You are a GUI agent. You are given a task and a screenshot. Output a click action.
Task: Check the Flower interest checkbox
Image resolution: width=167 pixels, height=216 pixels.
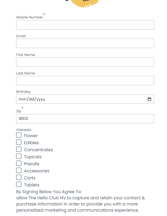[19, 135]
